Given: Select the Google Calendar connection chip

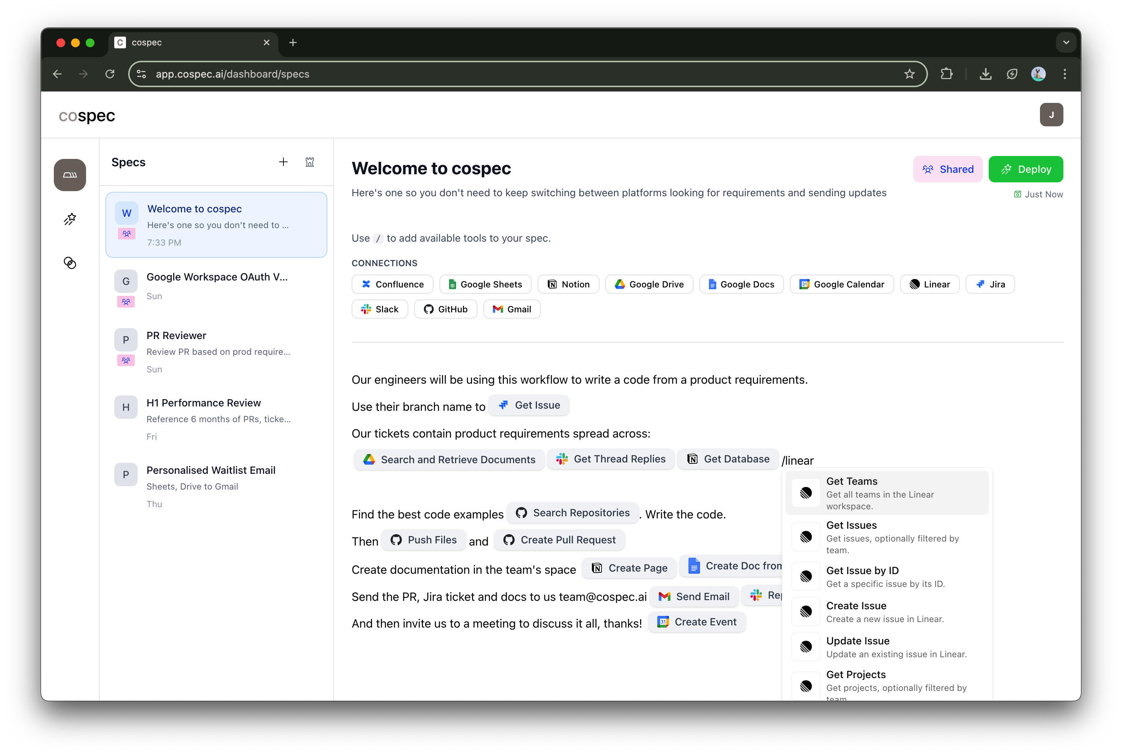Looking at the screenshot, I should 841,284.
